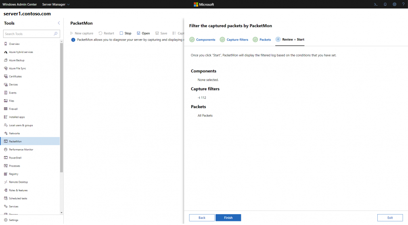This screenshot has height=225, width=408.
Task: Click the info icon next to PacketMon description
Action: pyautogui.click(x=73, y=40)
